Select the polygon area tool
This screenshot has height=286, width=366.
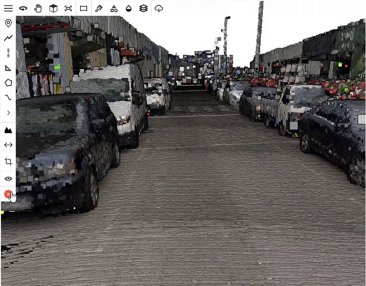(x=8, y=83)
